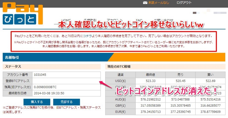
Task: Select USD buy price 522.69
Action: (210, 81)
